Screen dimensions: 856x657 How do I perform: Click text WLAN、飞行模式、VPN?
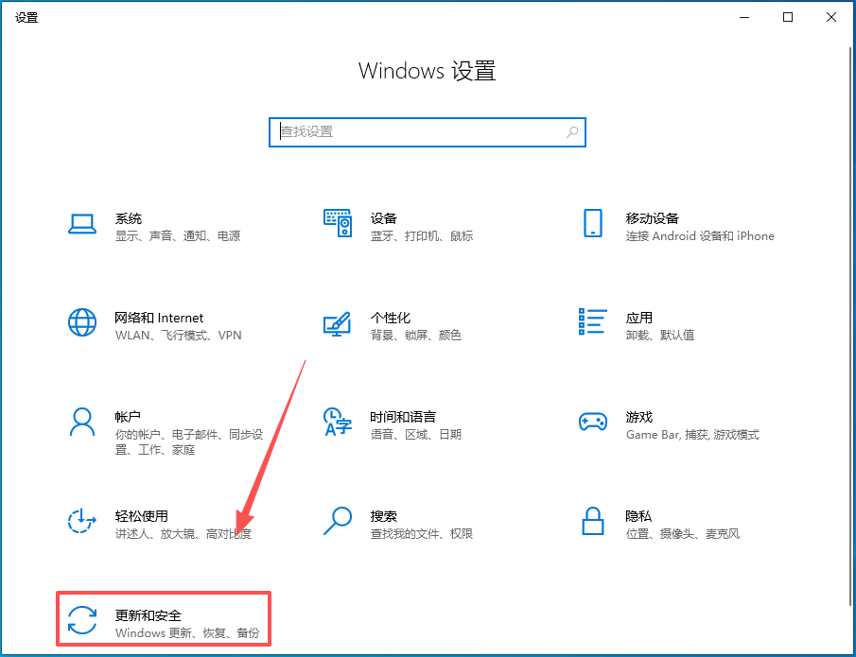(x=178, y=335)
